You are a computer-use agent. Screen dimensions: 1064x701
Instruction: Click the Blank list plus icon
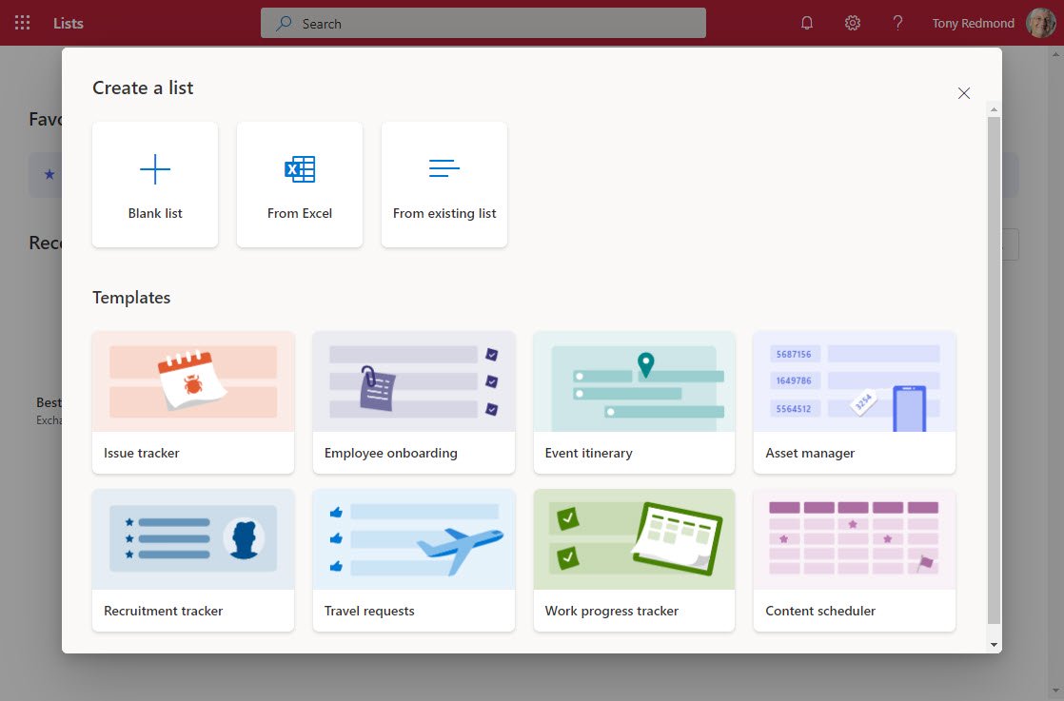(x=154, y=169)
